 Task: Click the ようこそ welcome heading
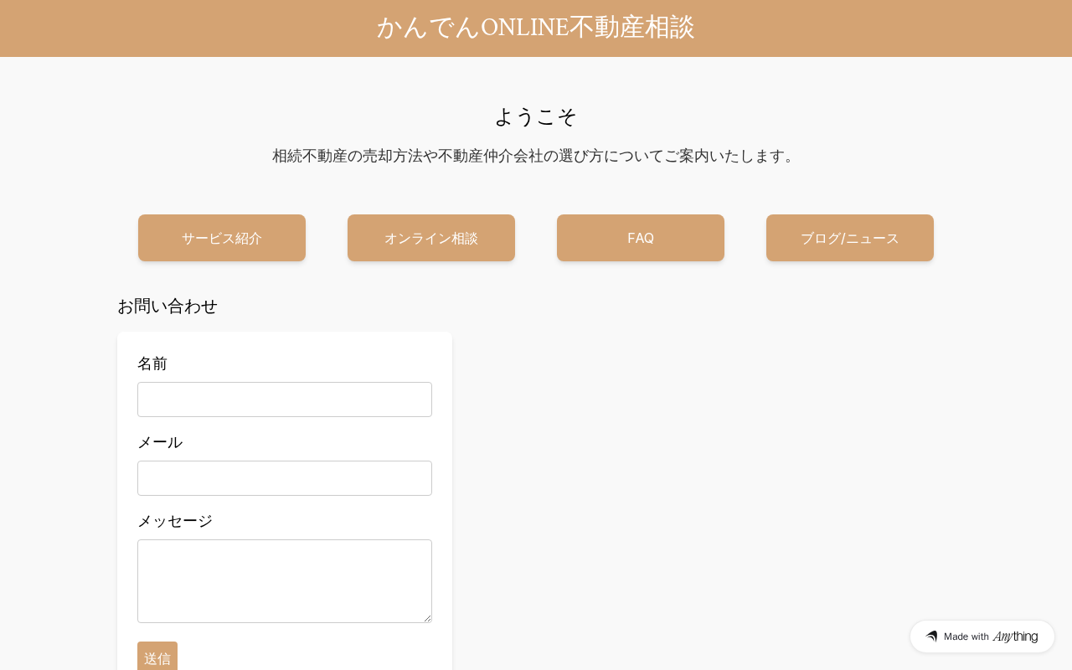pyautogui.click(x=536, y=116)
